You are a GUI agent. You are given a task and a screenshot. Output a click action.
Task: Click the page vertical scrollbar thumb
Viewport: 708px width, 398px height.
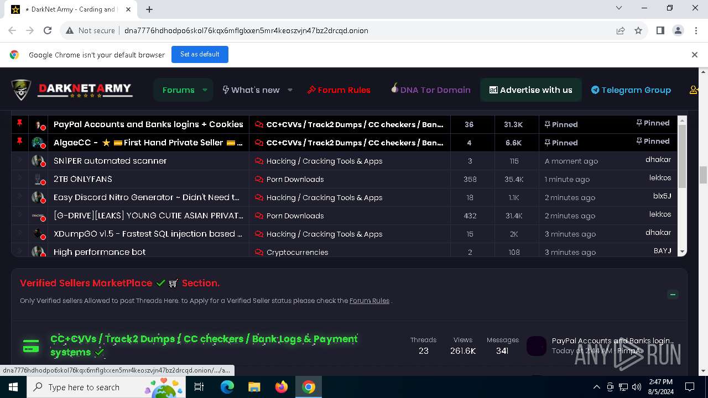coord(704,175)
